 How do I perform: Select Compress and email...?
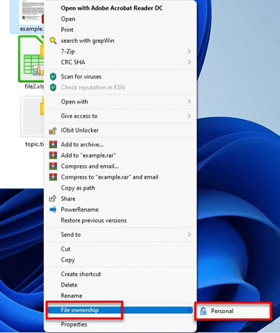point(120,166)
